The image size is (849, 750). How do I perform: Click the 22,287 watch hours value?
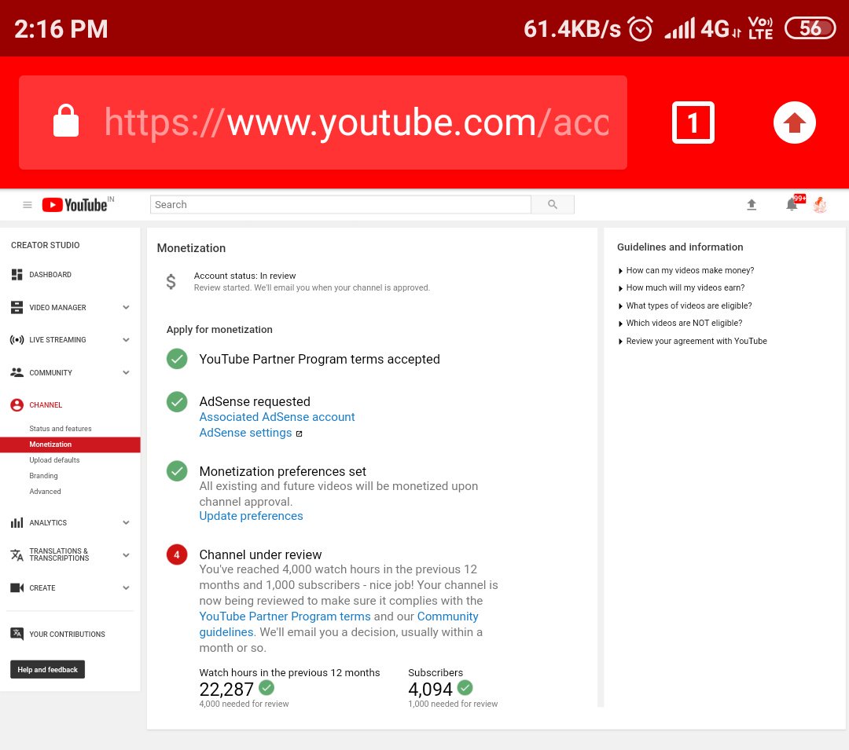226,689
